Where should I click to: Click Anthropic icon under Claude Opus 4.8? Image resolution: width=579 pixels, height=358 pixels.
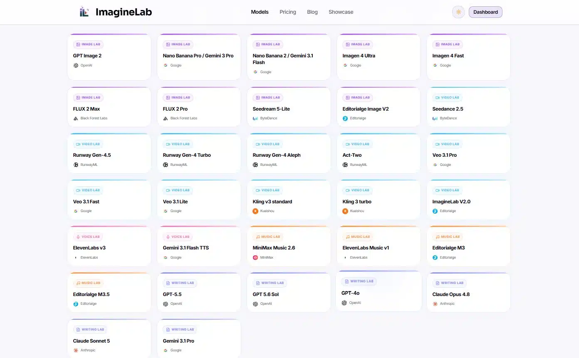pos(435,304)
